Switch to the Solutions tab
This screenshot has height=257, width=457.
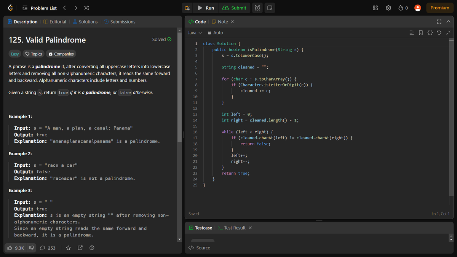tap(85, 22)
